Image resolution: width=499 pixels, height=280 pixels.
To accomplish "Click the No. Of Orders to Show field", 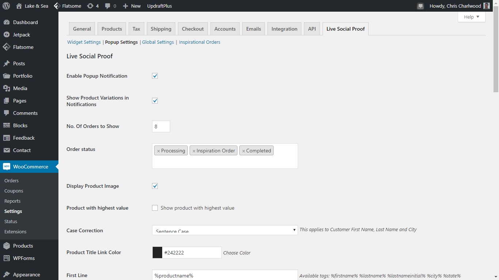I will click(161, 126).
